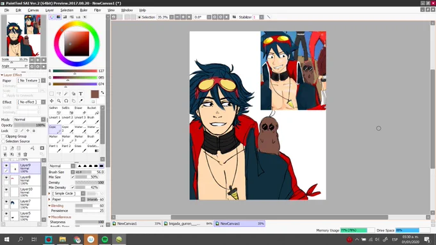Select the rectangular selection tool
The height and width of the screenshot is (245, 436).
pyautogui.click(x=52, y=94)
